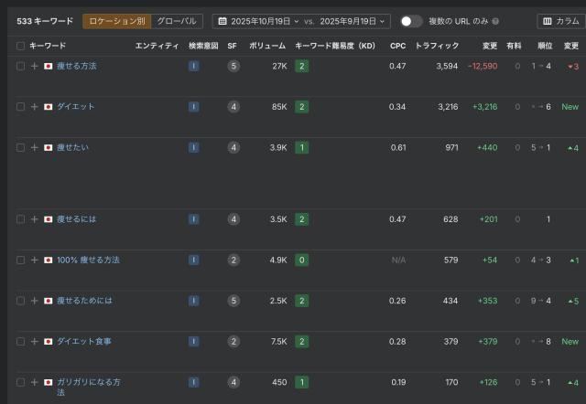Open the 2025年10月19日 date dropdown
The width and height of the screenshot is (586, 404).
[x=258, y=21]
